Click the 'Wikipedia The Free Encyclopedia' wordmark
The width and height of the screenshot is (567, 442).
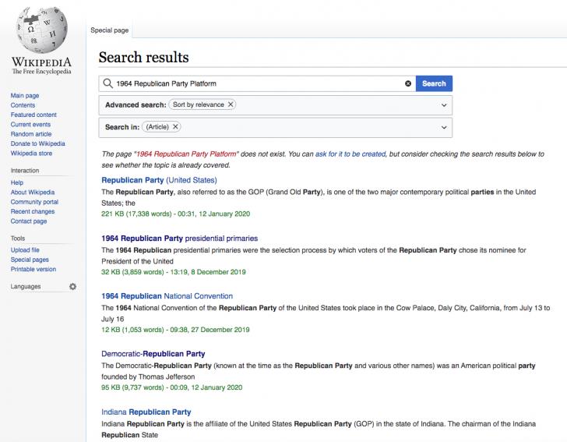(41, 65)
